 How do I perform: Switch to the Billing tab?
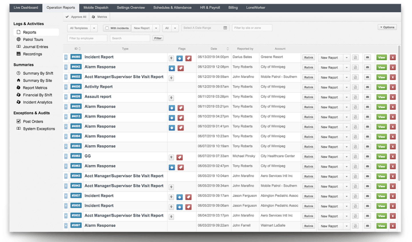(233, 7)
